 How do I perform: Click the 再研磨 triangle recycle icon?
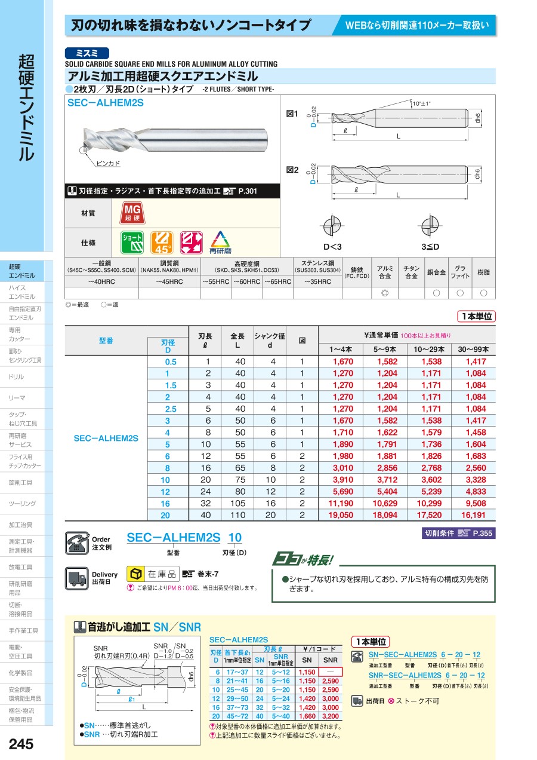pos(220,243)
